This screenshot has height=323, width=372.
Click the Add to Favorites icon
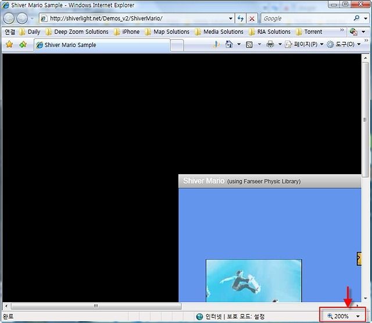(23, 44)
